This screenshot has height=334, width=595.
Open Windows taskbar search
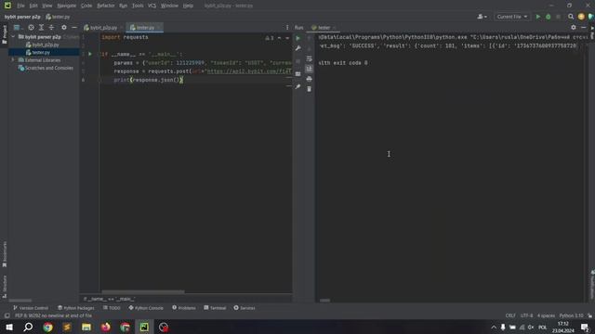pyautogui.click(x=28, y=328)
